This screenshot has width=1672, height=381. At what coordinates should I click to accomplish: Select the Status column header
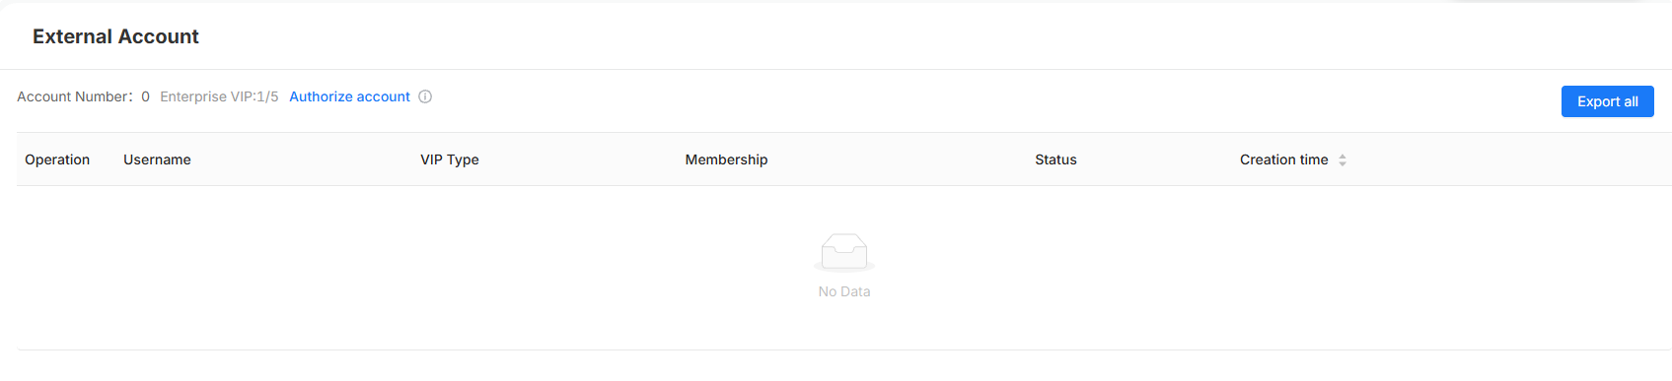[x=1055, y=159]
